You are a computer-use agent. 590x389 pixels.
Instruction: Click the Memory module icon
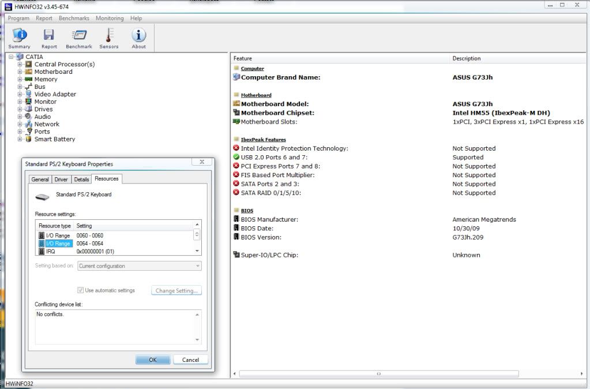click(x=29, y=80)
